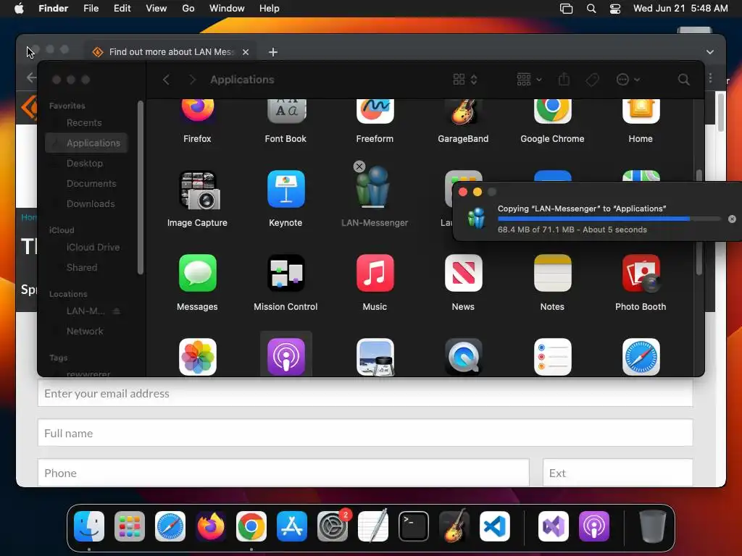Launch GarageBand from Applications folder

463,111
